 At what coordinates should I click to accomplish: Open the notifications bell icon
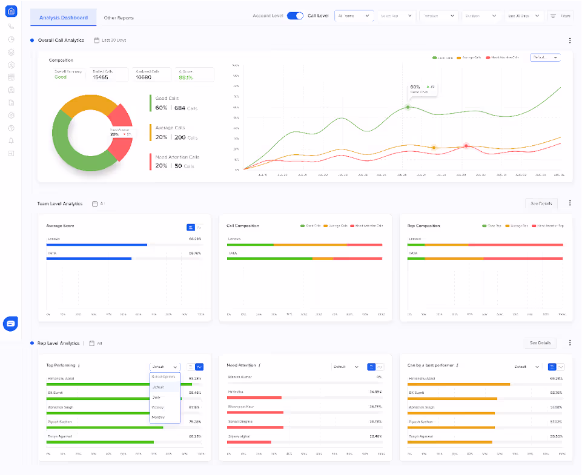click(x=11, y=141)
